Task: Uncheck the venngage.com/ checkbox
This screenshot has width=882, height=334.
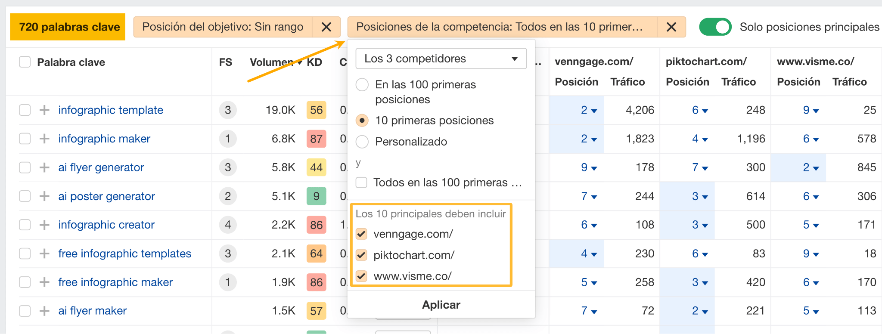Action: click(362, 234)
